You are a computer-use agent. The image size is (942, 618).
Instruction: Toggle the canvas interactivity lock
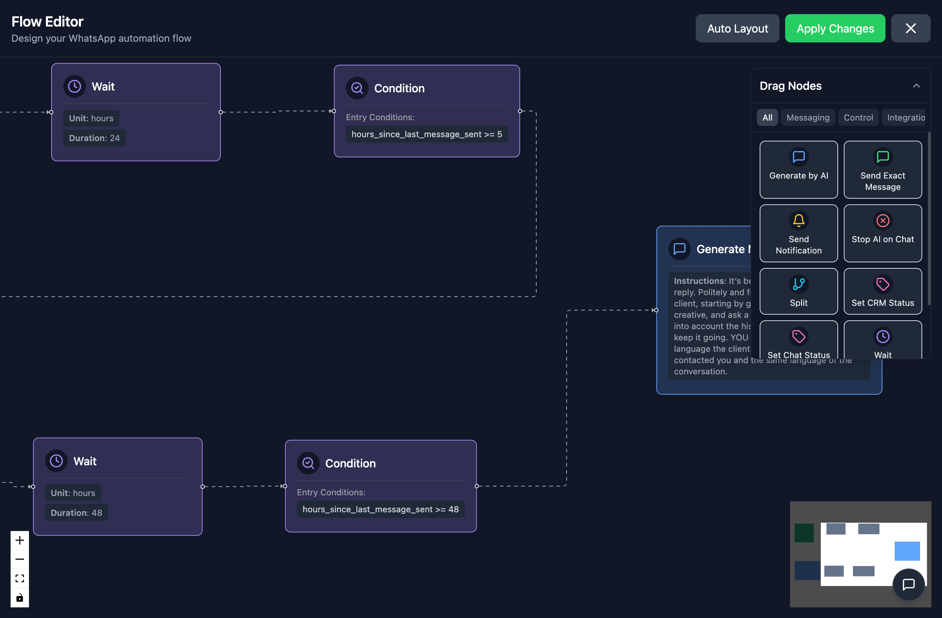point(20,597)
